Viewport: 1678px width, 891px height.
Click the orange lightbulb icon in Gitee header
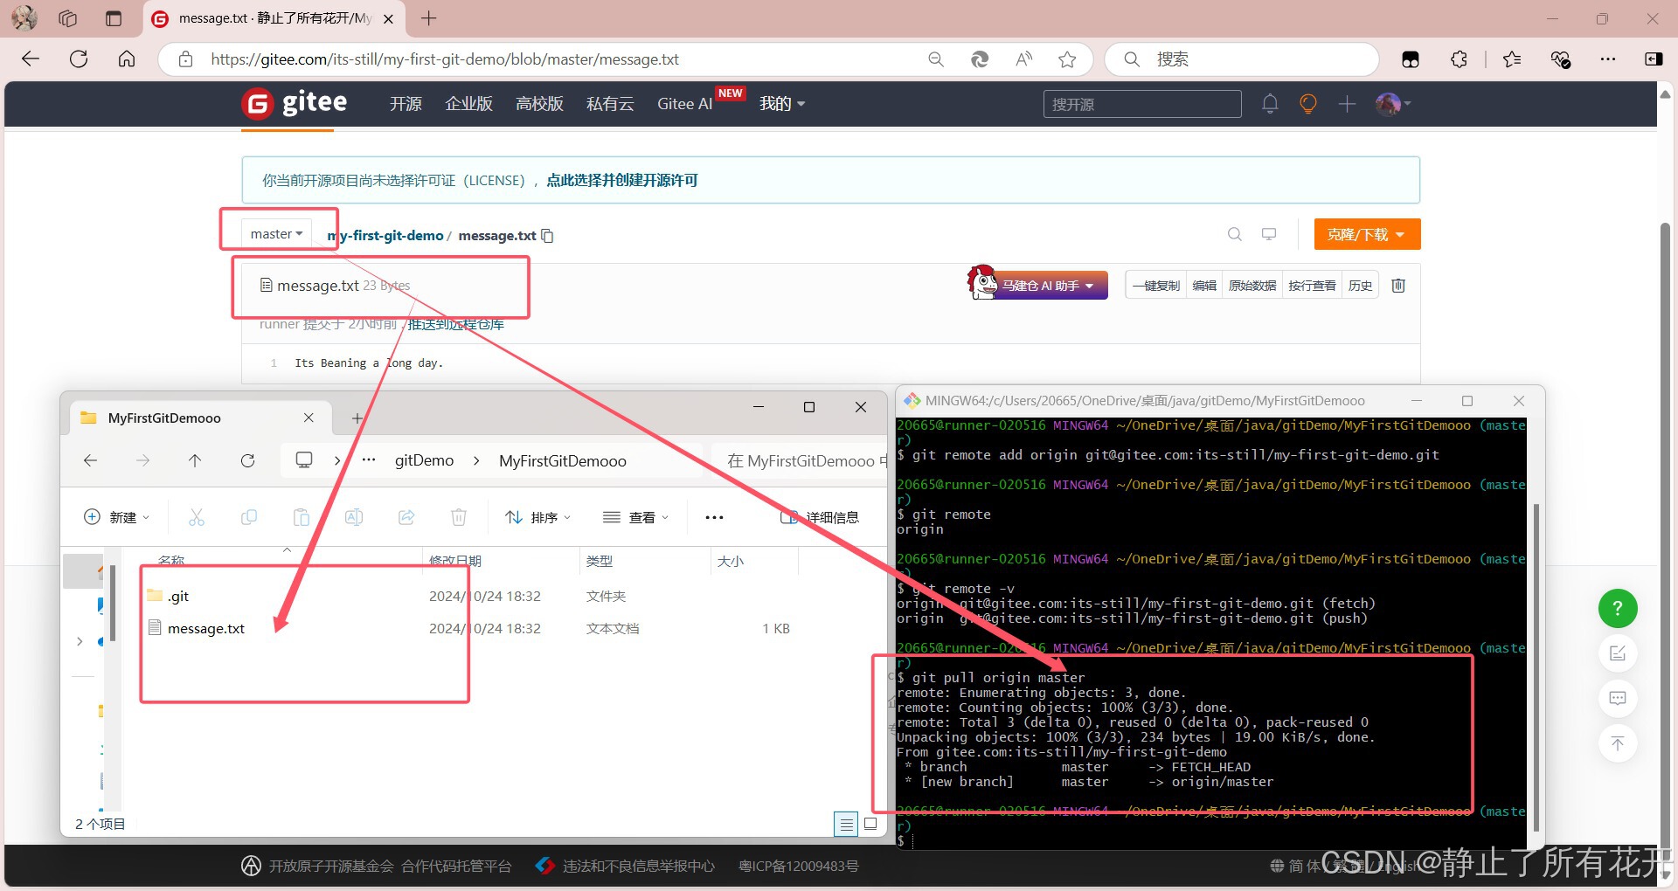(1308, 104)
